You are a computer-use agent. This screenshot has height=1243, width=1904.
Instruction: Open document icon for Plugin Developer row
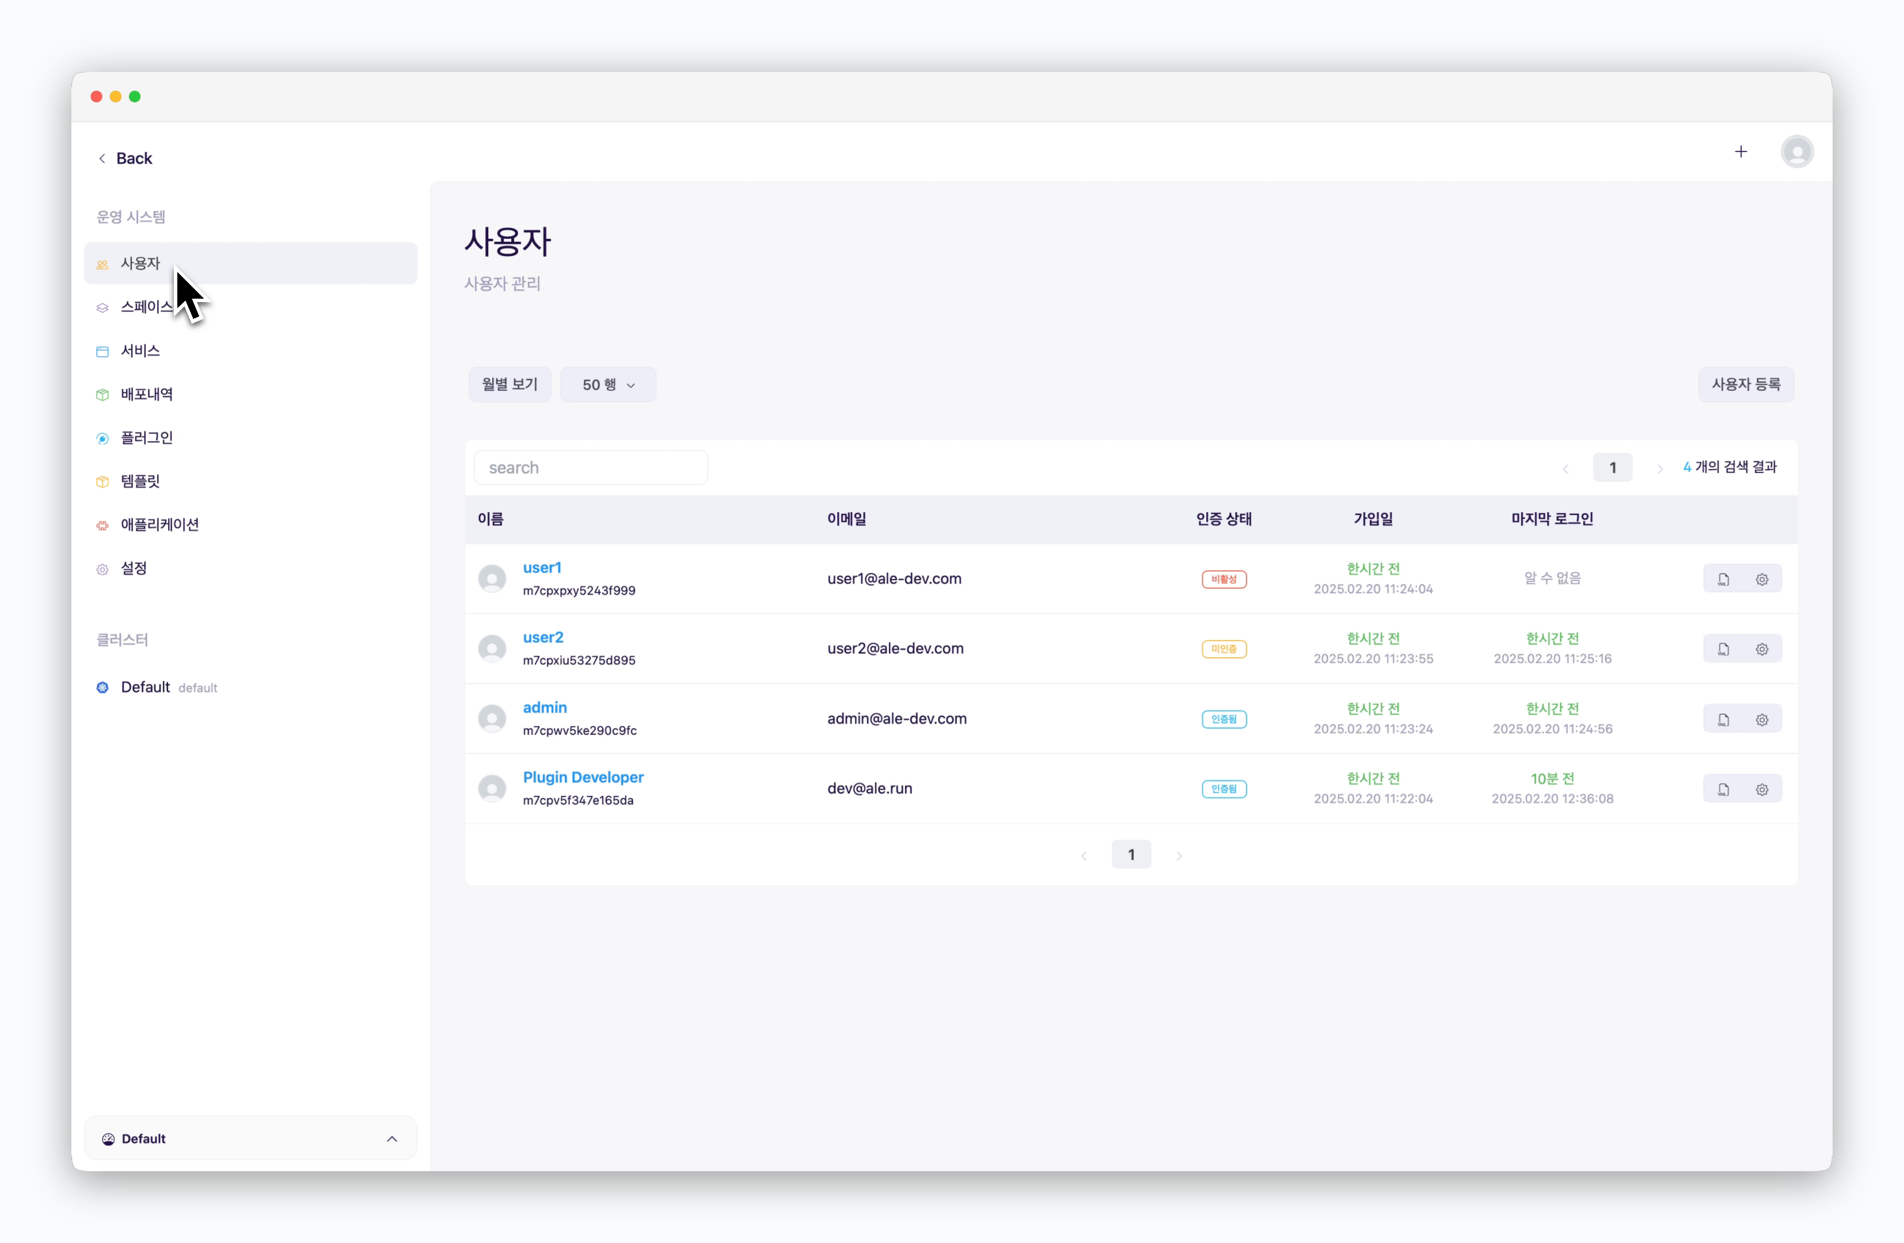(1723, 789)
